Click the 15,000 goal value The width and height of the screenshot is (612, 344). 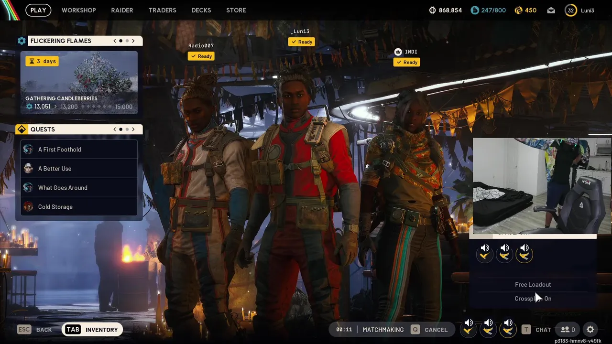(123, 107)
